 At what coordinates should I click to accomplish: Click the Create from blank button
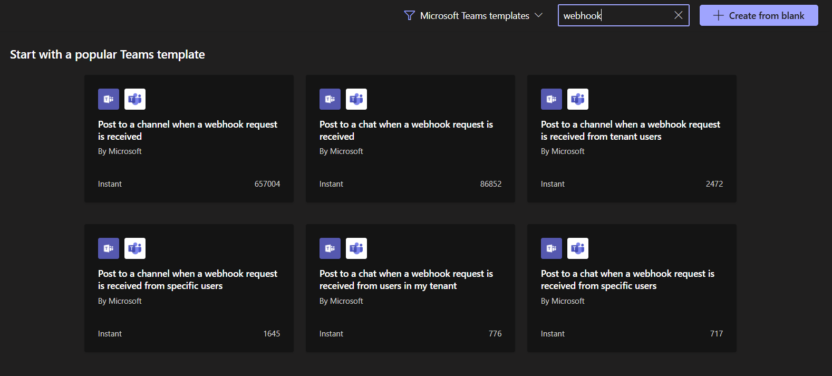tap(759, 15)
